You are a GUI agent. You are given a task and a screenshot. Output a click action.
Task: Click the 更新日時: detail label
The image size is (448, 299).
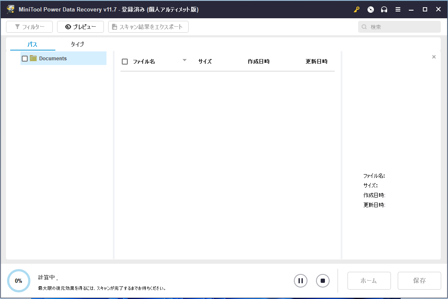374,205
